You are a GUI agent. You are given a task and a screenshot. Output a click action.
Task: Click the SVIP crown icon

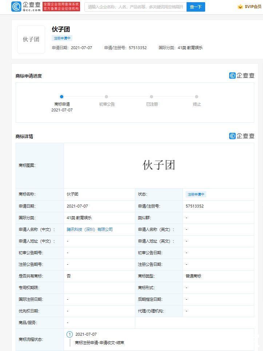240,7
